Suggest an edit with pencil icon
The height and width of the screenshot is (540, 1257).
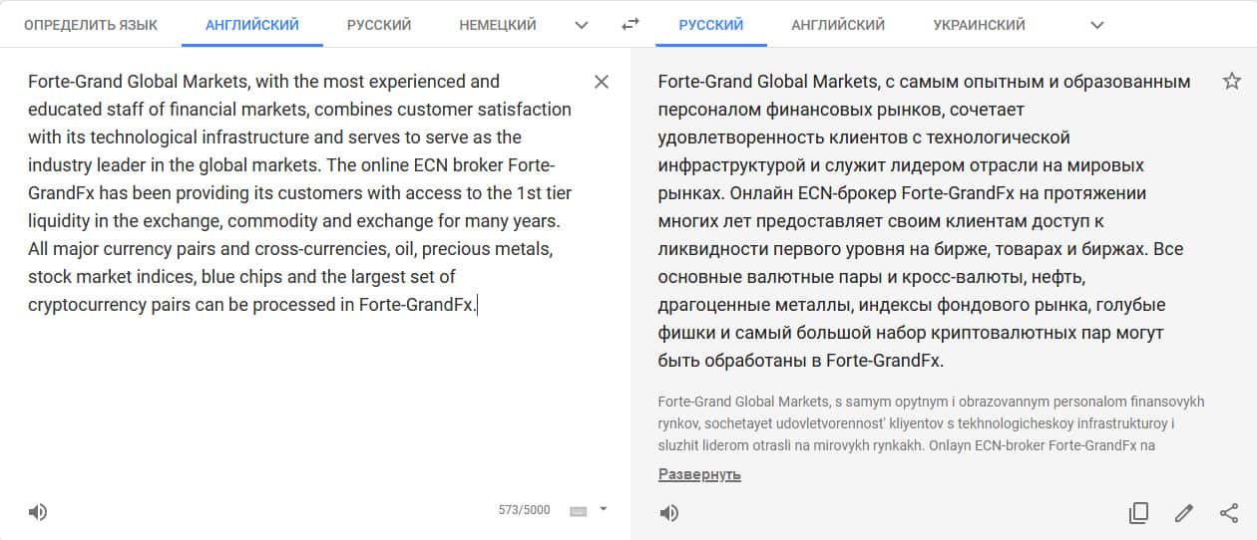tap(1183, 513)
